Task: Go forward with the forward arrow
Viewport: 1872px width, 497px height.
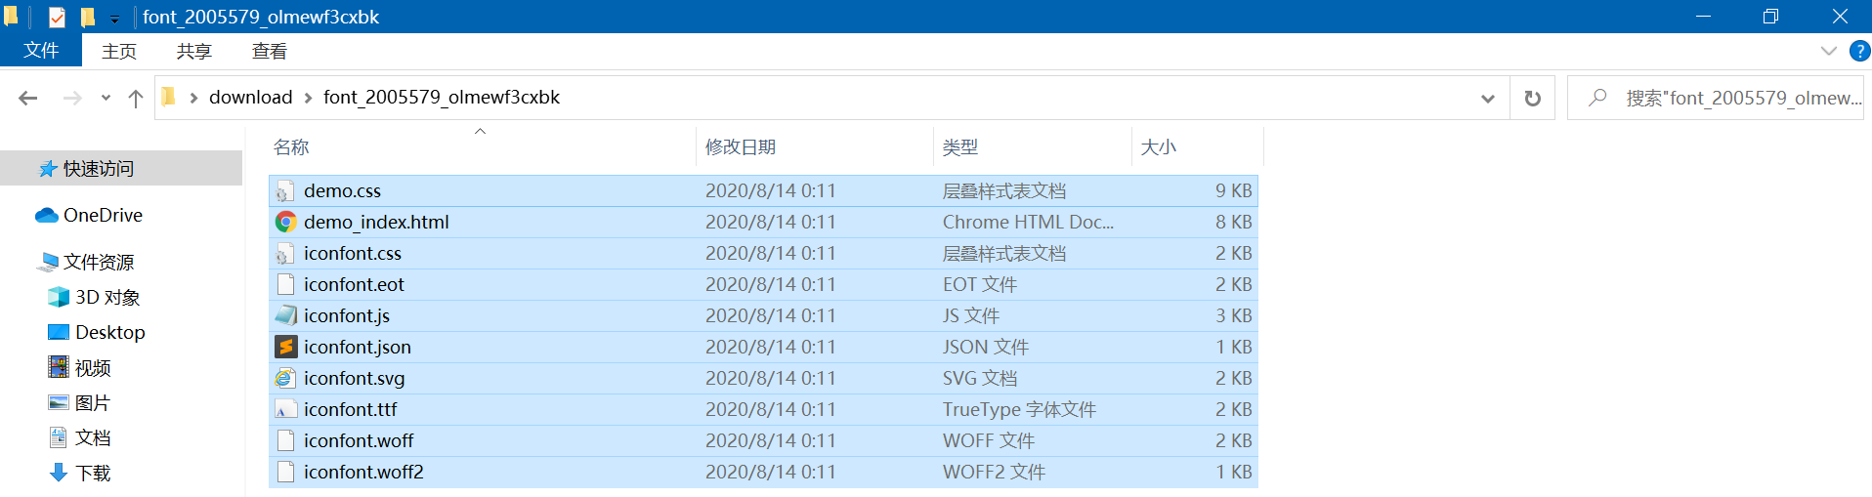Action: (72, 98)
